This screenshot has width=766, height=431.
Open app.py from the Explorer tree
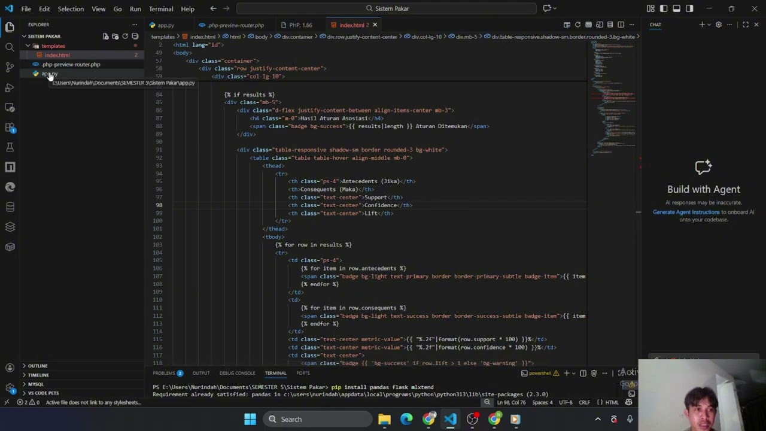coord(50,74)
